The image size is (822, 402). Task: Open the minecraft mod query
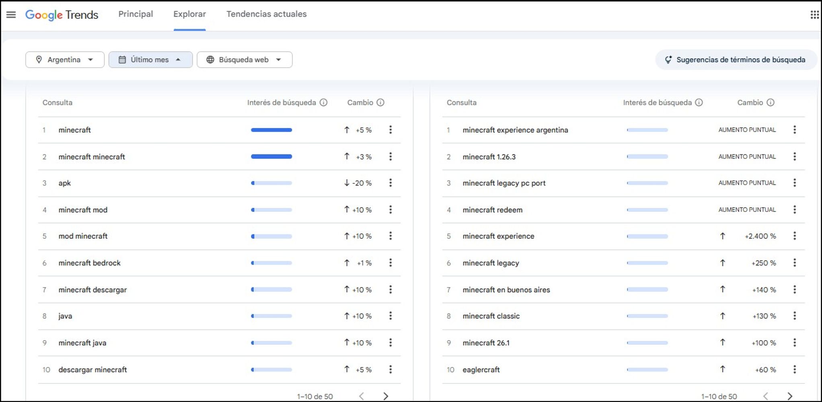tap(83, 210)
